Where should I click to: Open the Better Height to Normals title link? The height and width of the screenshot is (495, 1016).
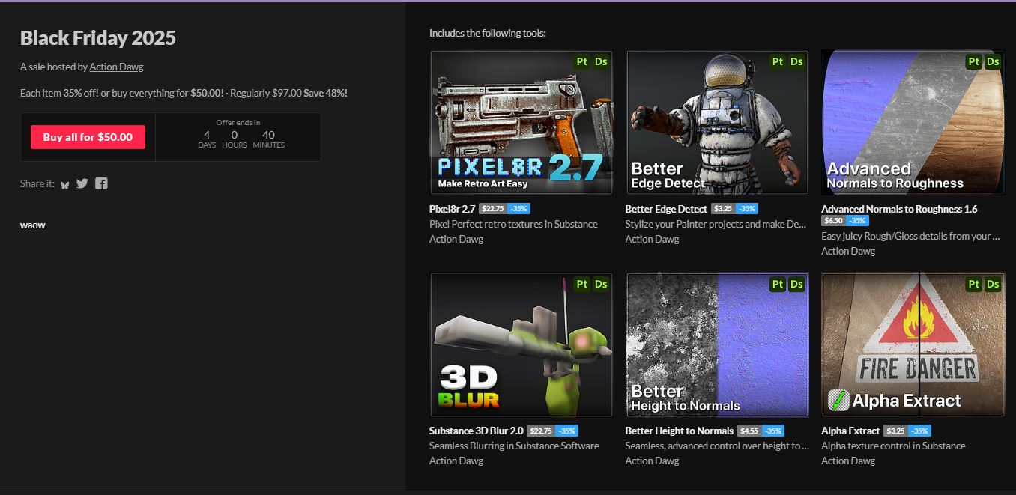click(x=679, y=431)
